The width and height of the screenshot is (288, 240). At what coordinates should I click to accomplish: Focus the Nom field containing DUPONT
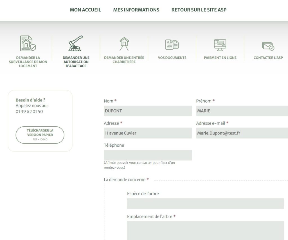[x=148, y=111]
